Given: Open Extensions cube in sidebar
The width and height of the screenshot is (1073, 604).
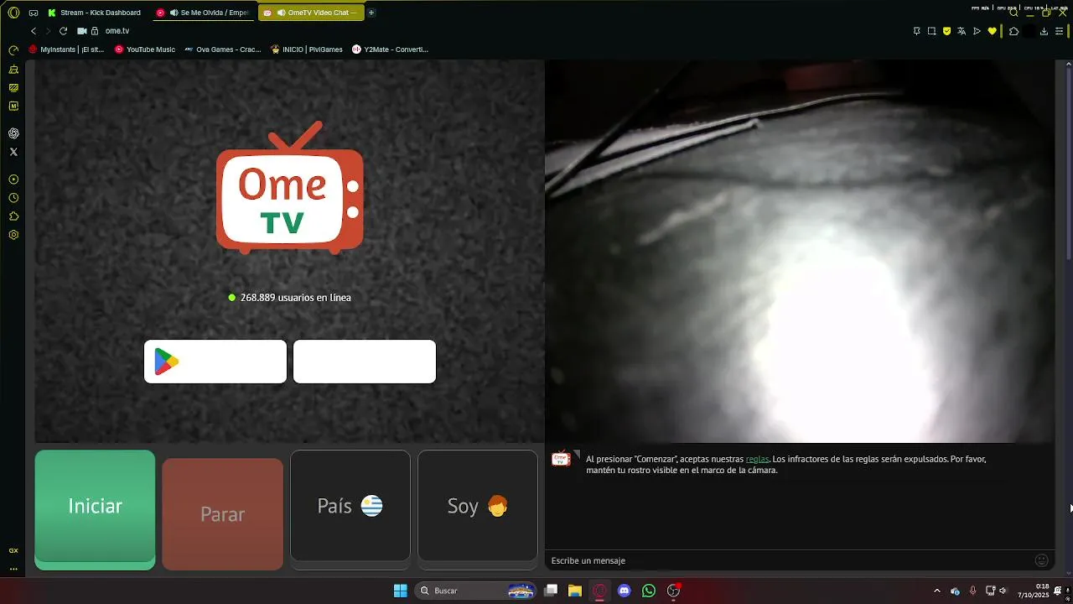Looking at the screenshot, I should [13, 216].
